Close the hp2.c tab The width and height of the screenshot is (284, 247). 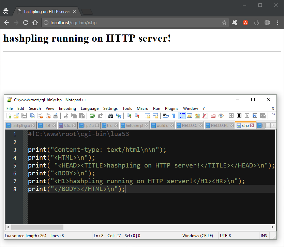pyautogui.click(x=97, y=126)
